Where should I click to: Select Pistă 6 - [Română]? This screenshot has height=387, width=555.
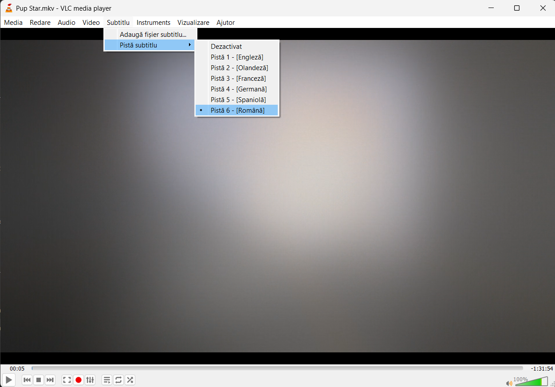237,110
